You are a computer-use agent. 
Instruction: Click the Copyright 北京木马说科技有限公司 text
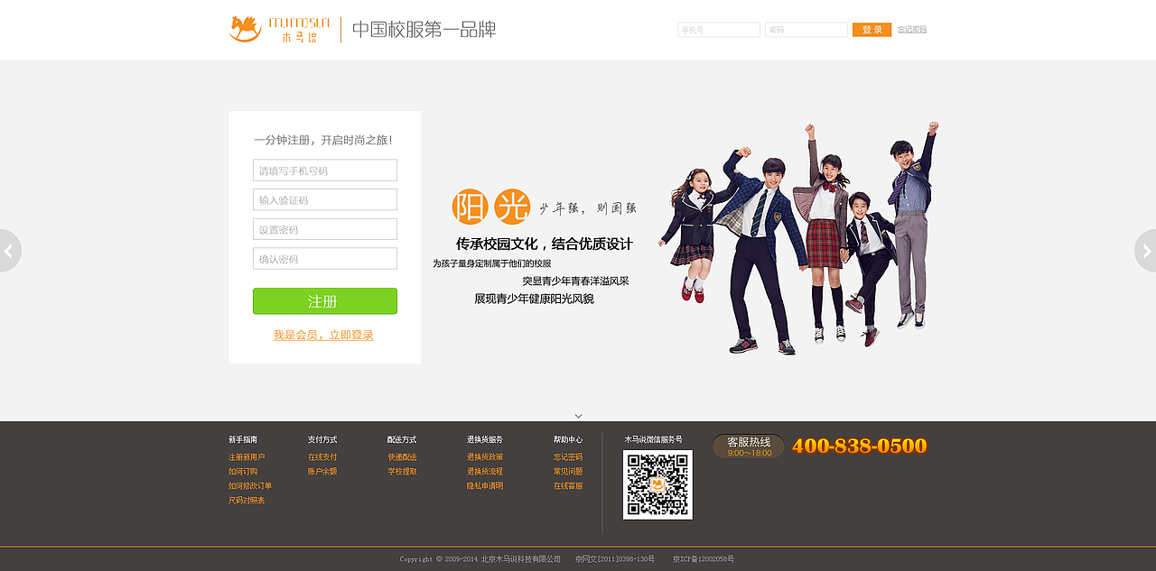480,559
